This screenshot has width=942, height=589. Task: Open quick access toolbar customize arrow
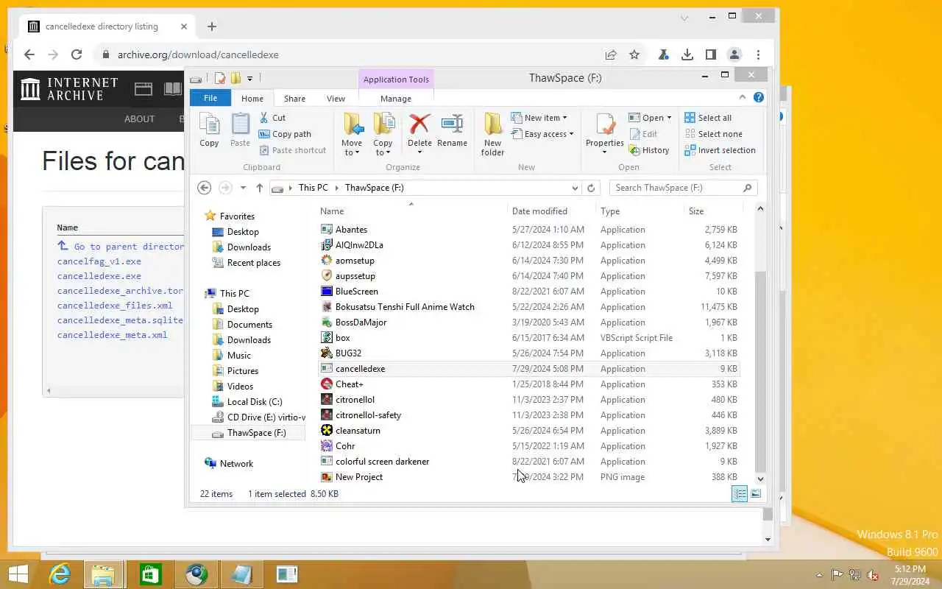click(249, 78)
